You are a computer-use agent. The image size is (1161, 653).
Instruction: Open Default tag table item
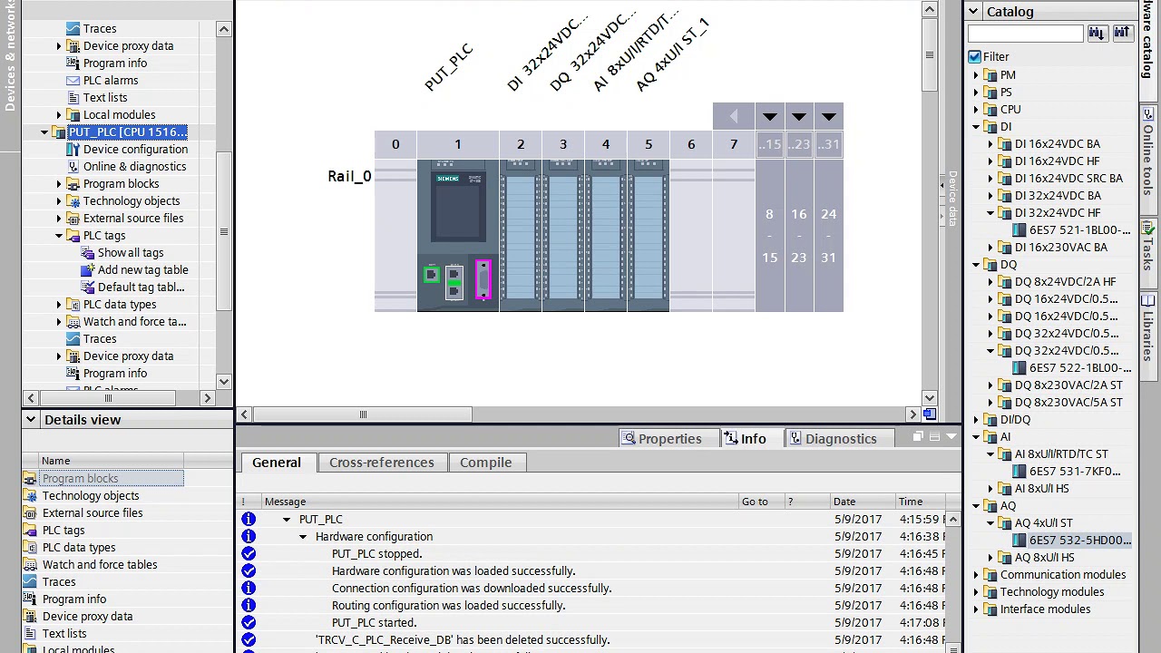pos(141,287)
